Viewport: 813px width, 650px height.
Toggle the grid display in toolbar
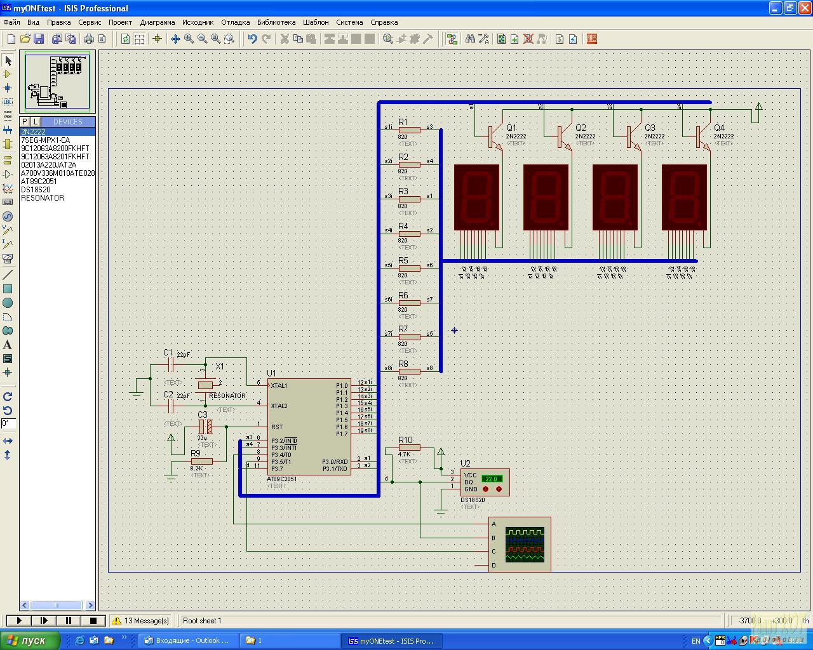tap(139, 39)
